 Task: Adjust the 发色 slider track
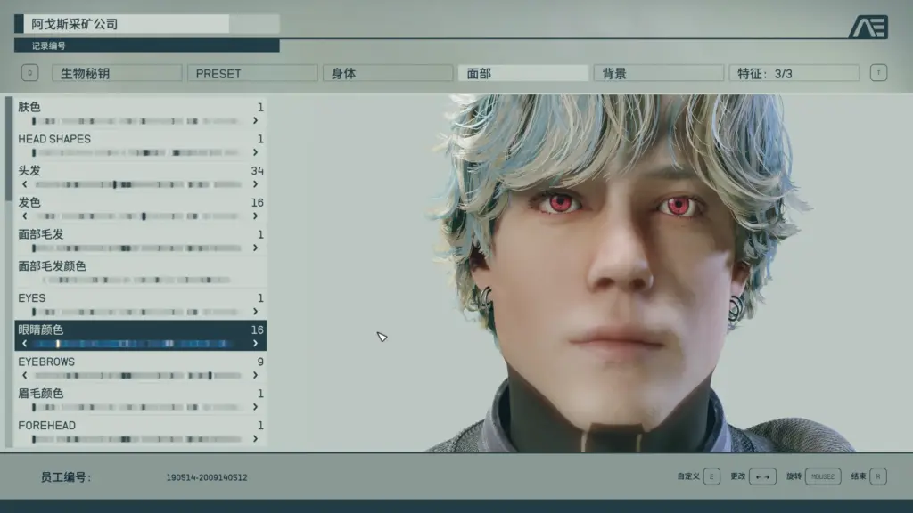(137, 216)
